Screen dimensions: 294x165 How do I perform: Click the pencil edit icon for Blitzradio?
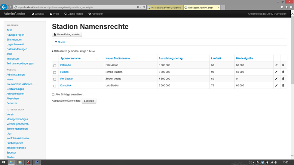coord(276,65)
